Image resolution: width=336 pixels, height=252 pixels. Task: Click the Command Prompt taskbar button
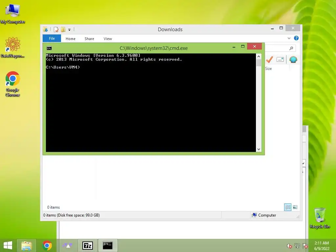(x=108, y=245)
